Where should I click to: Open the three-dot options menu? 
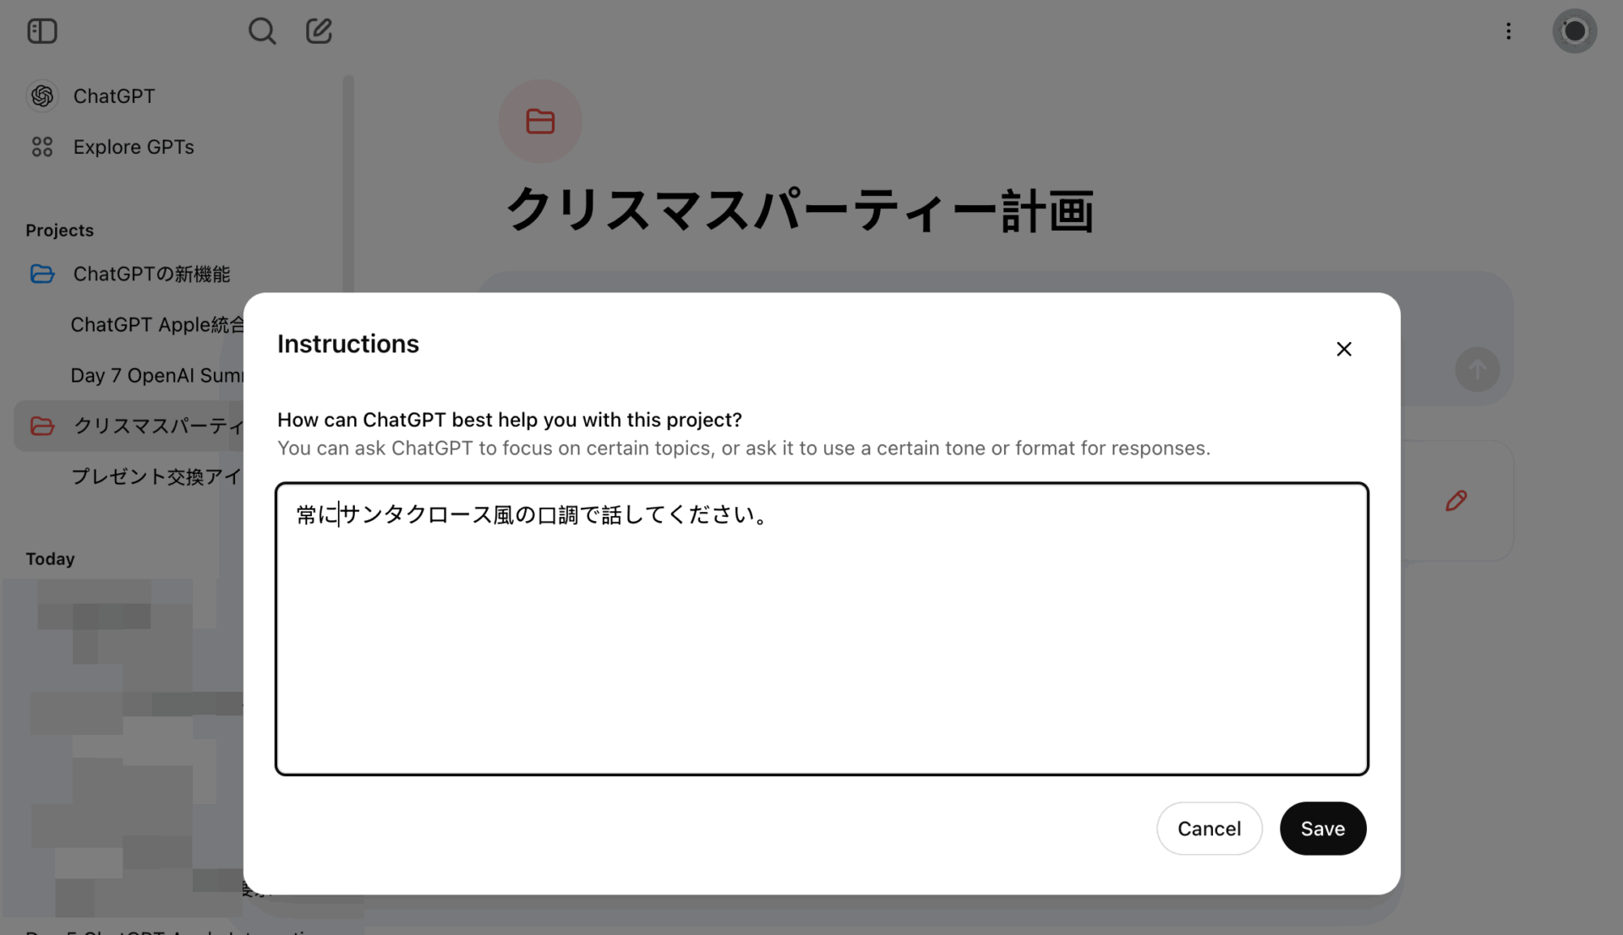point(1508,31)
